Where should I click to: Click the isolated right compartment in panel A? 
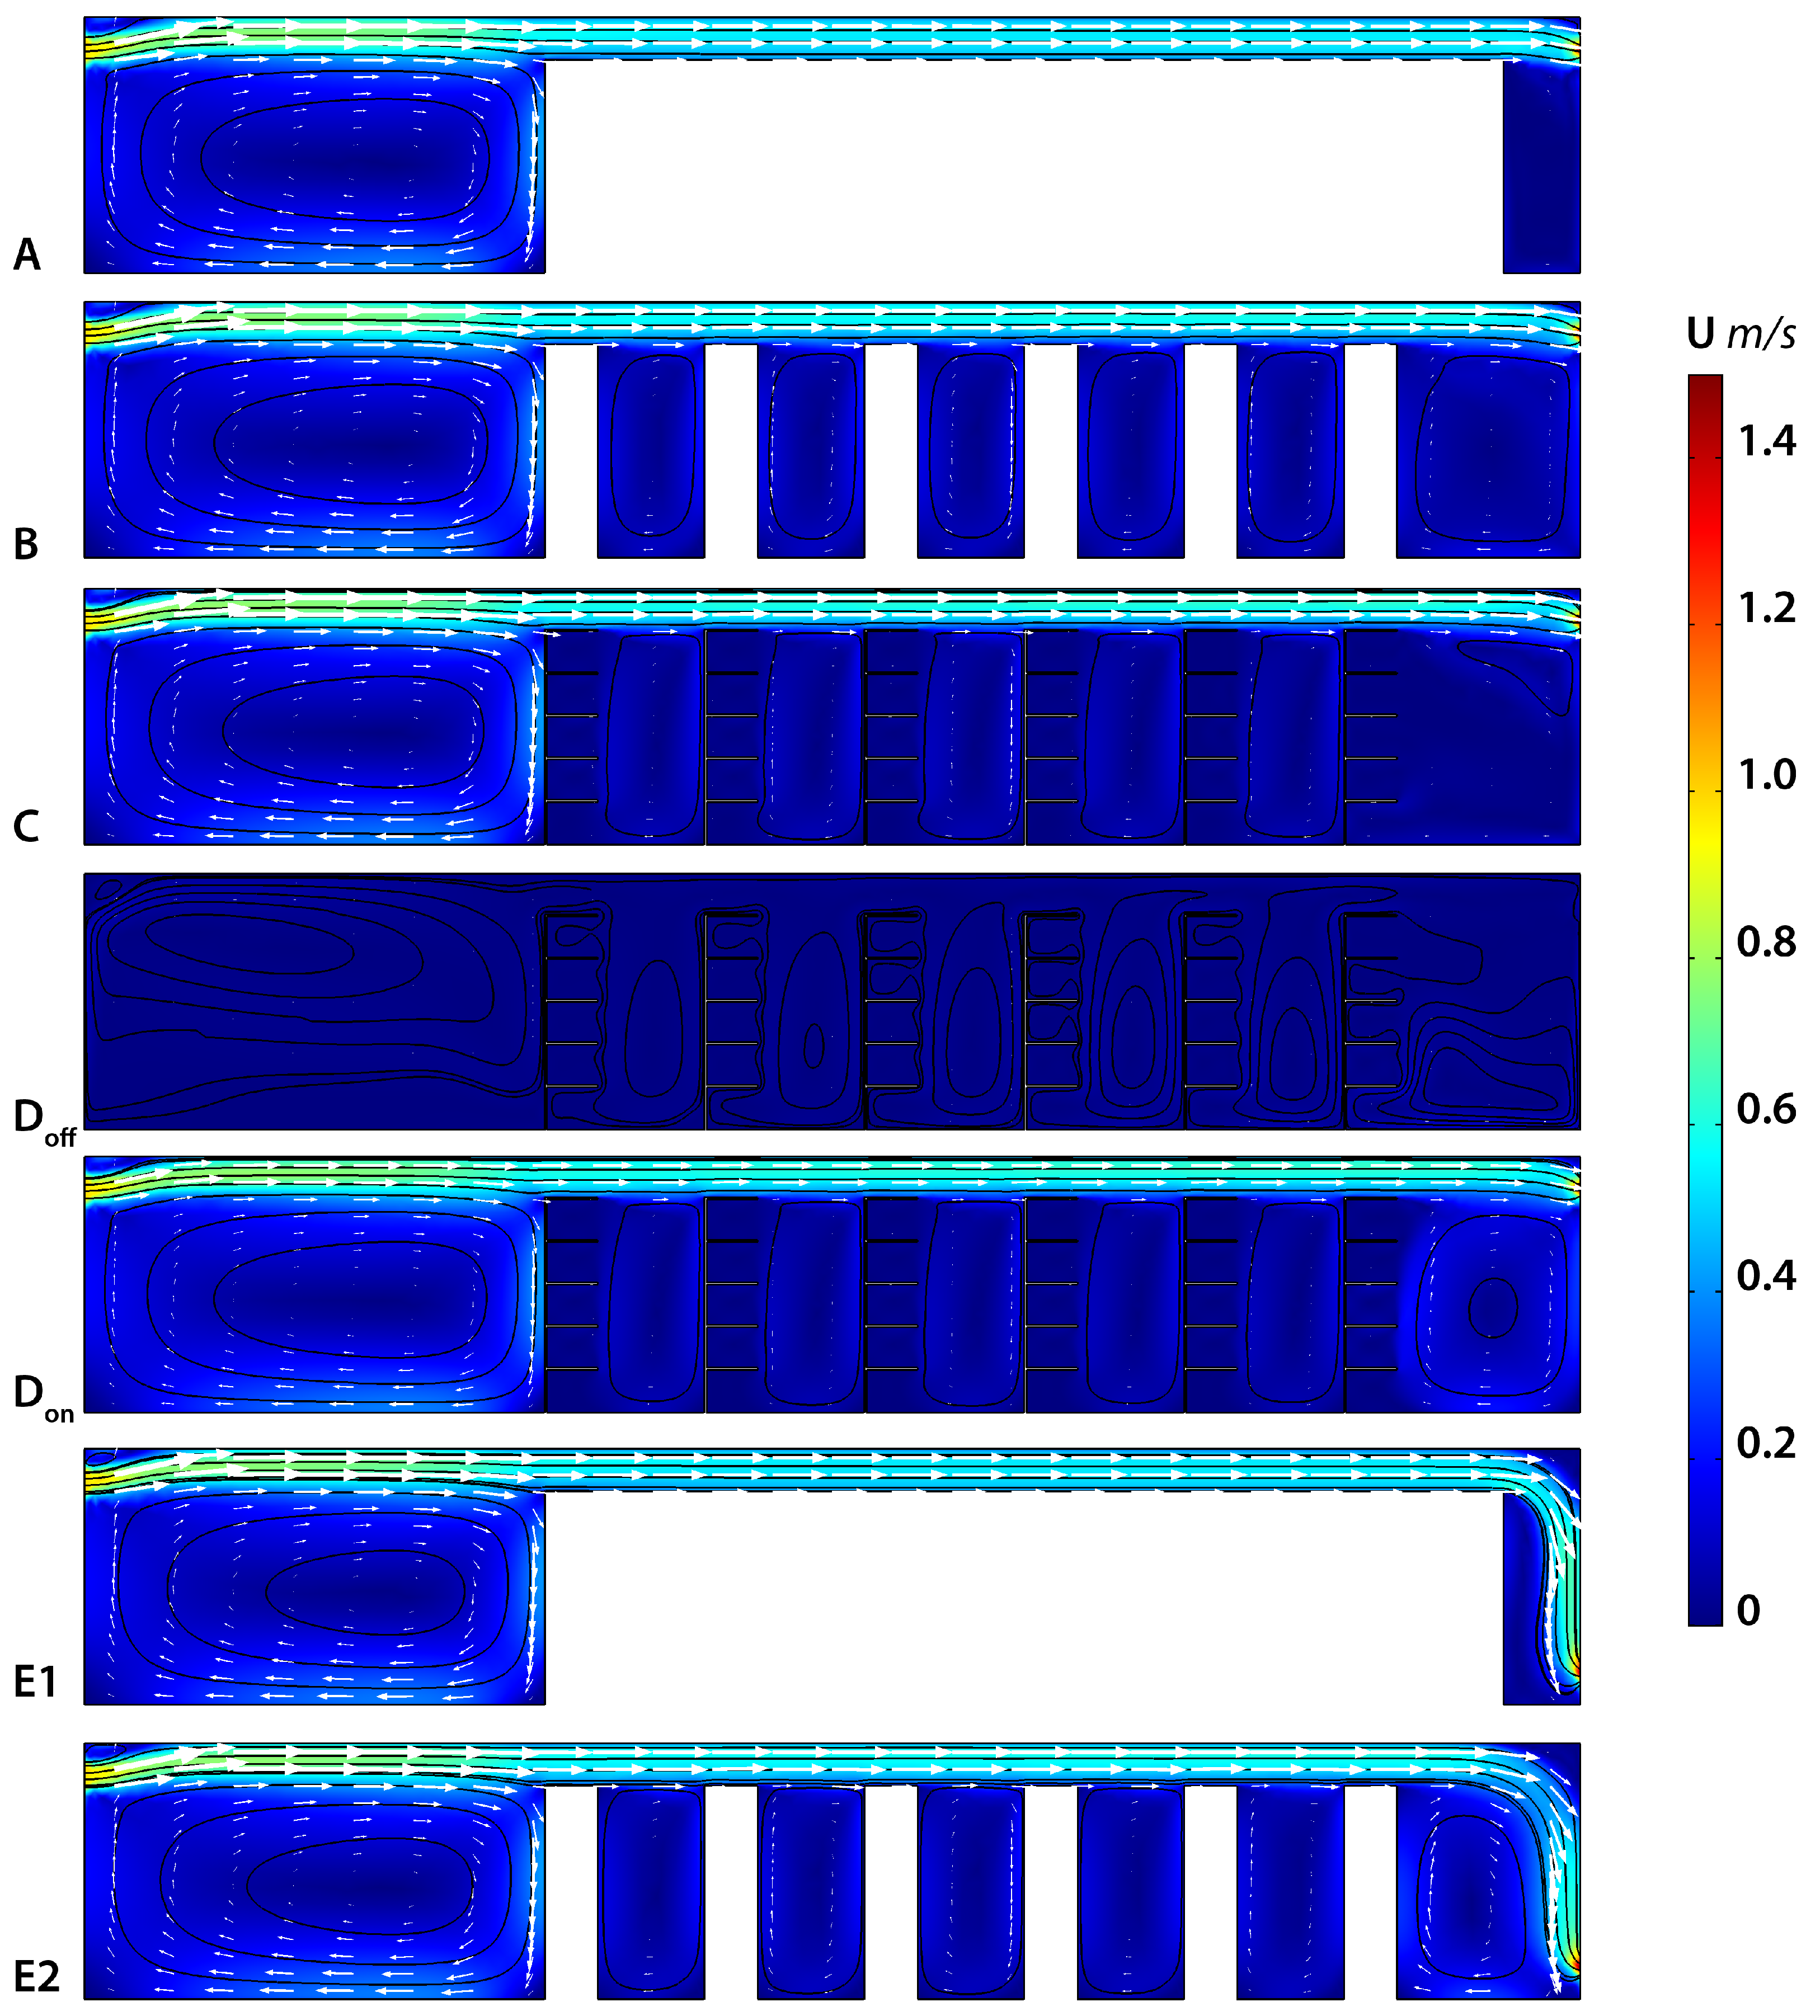coord(1541,168)
